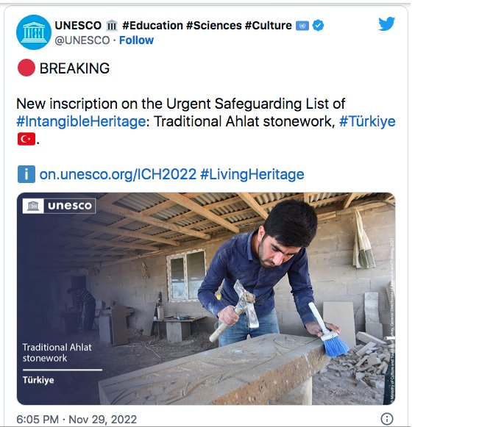The width and height of the screenshot is (493, 427).
Task: Click the UN flag emoji in the display name
Action: click(302, 26)
